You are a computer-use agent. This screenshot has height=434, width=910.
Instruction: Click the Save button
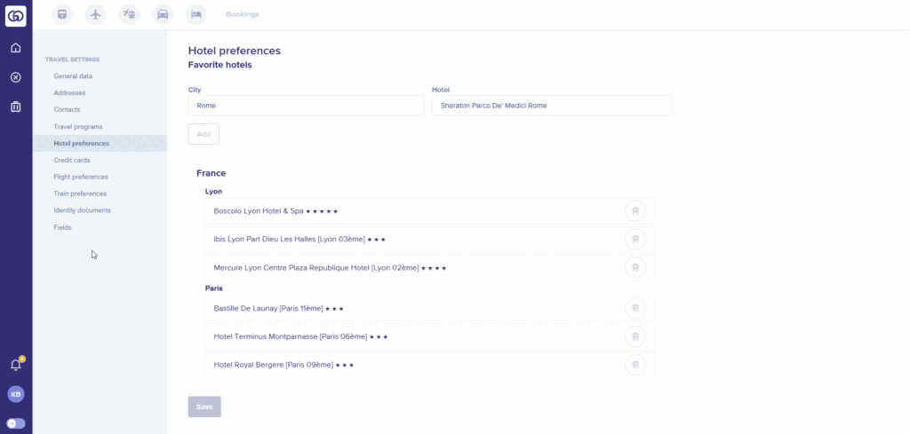(x=204, y=406)
